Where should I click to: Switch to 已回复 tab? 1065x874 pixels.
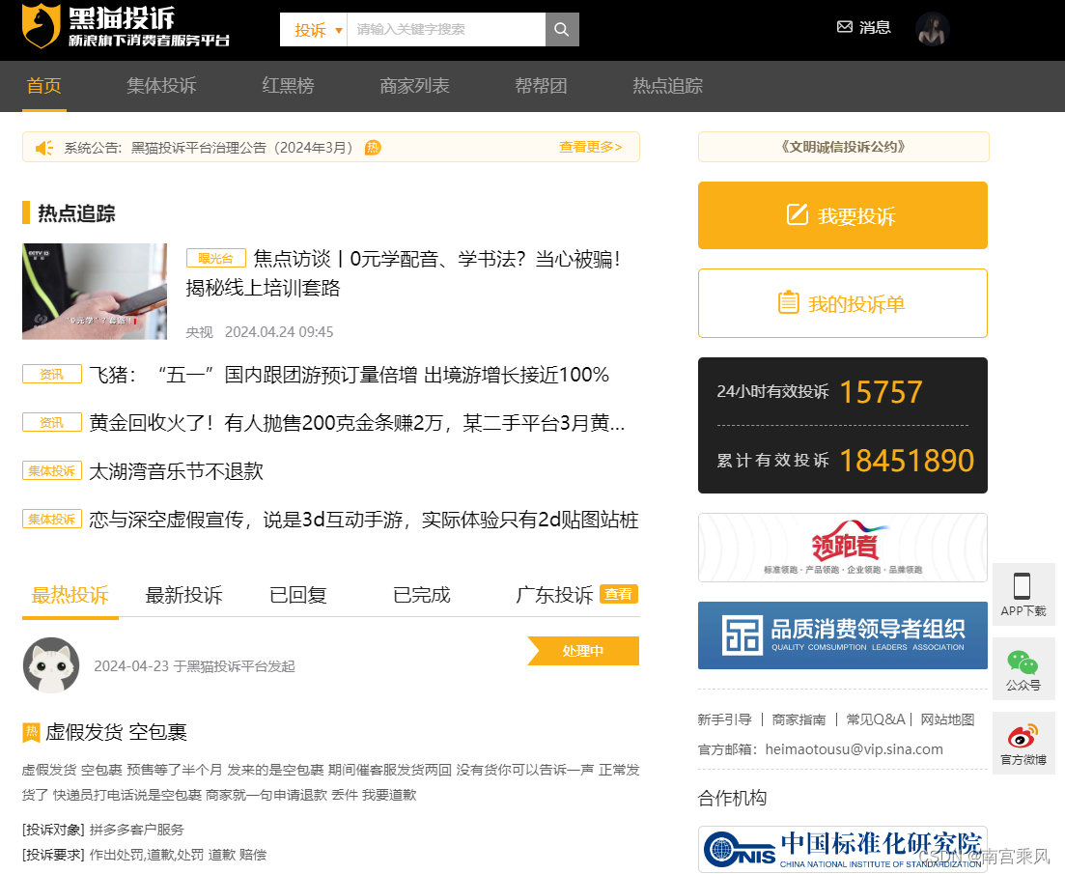(298, 595)
